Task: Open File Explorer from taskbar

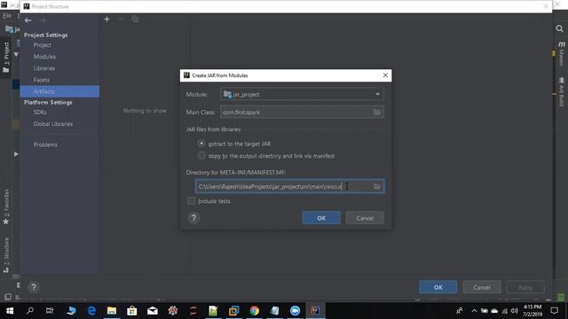Action: [112, 311]
